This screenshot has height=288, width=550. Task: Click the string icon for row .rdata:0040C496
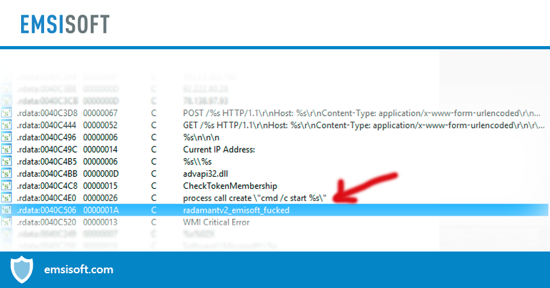pos(6,138)
